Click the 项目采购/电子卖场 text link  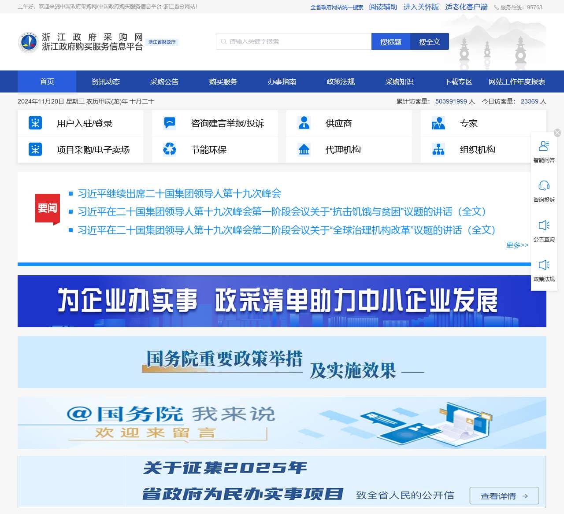coord(93,150)
